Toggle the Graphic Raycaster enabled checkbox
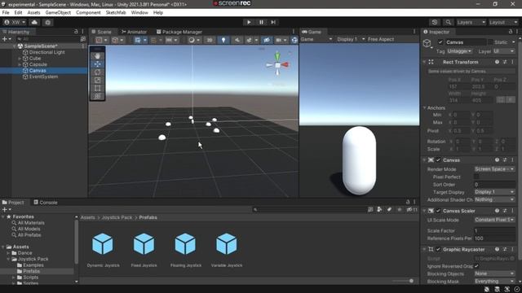The height and width of the screenshot is (293, 522). click(x=439, y=250)
